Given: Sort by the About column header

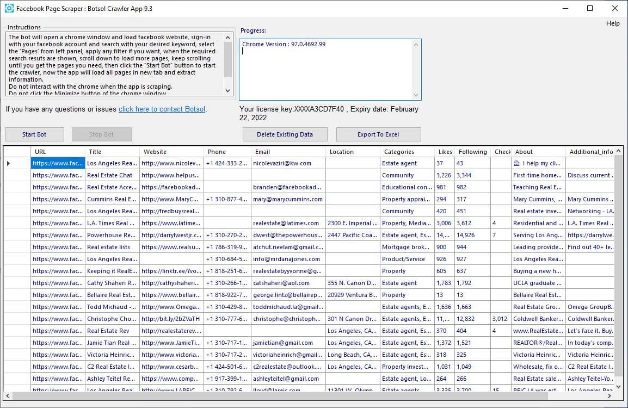Looking at the screenshot, I should [538, 152].
